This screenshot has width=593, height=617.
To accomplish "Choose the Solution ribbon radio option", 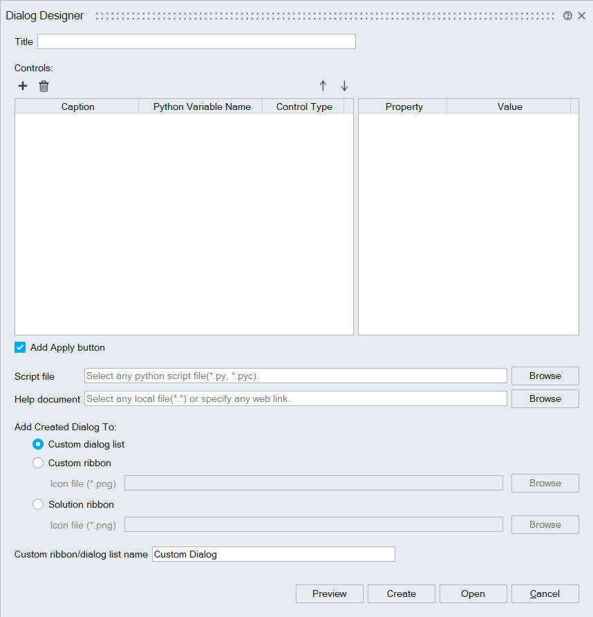I will pyautogui.click(x=38, y=504).
